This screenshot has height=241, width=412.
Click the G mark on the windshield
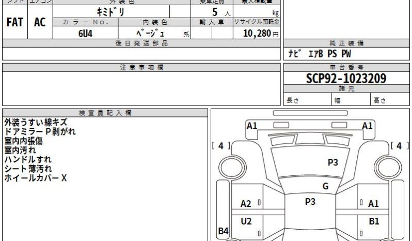(x=325, y=186)
